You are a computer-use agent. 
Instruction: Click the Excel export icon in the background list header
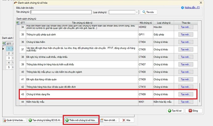4,44
